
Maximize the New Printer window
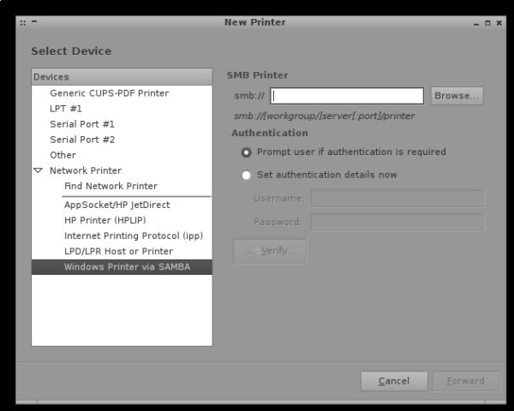click(486, 22)
